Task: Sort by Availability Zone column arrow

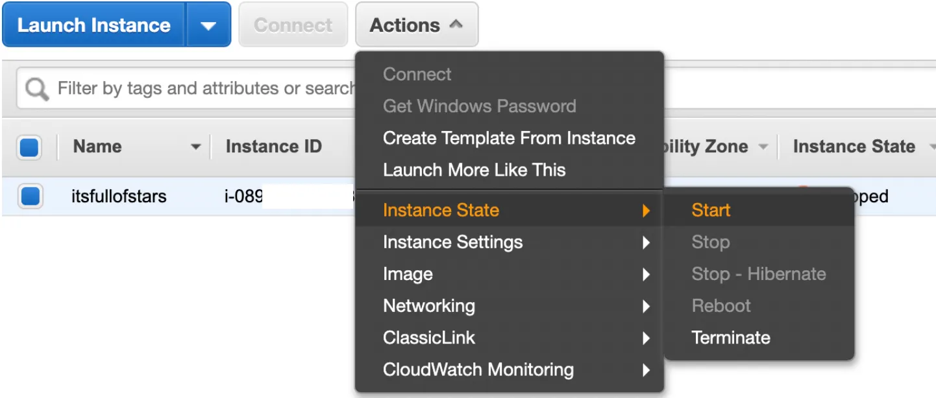Action: 763,147
